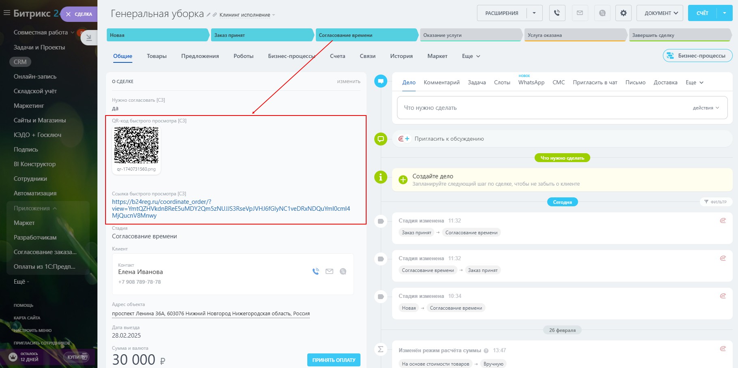Screen dimensions: 738x368
Task: Click the blue chat bubble timeline icon
Action: click(x=381, y=81)
